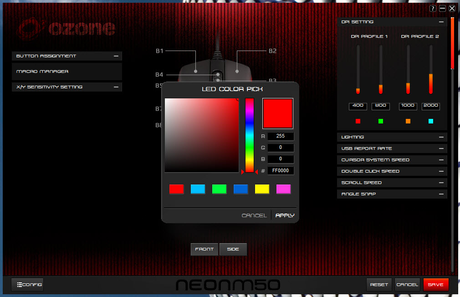Select the B1 button marker on mouse

196,72
